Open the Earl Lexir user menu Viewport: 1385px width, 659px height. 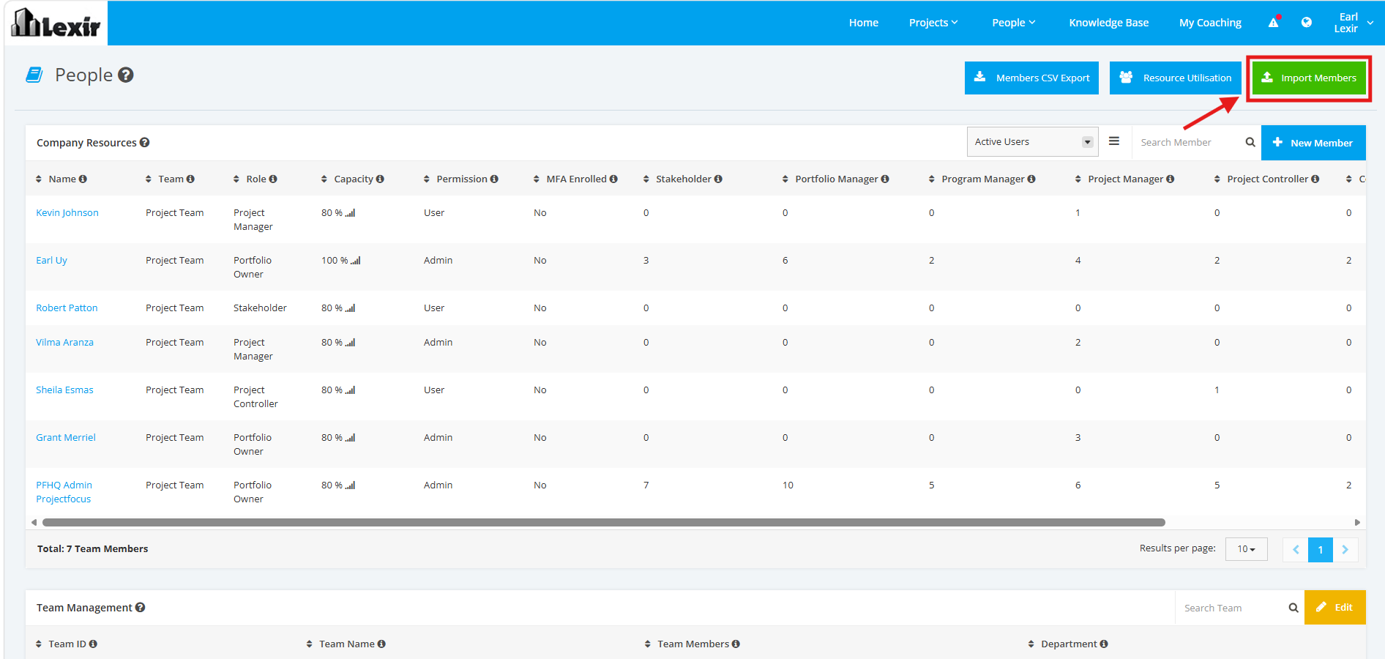(1354, 23)
